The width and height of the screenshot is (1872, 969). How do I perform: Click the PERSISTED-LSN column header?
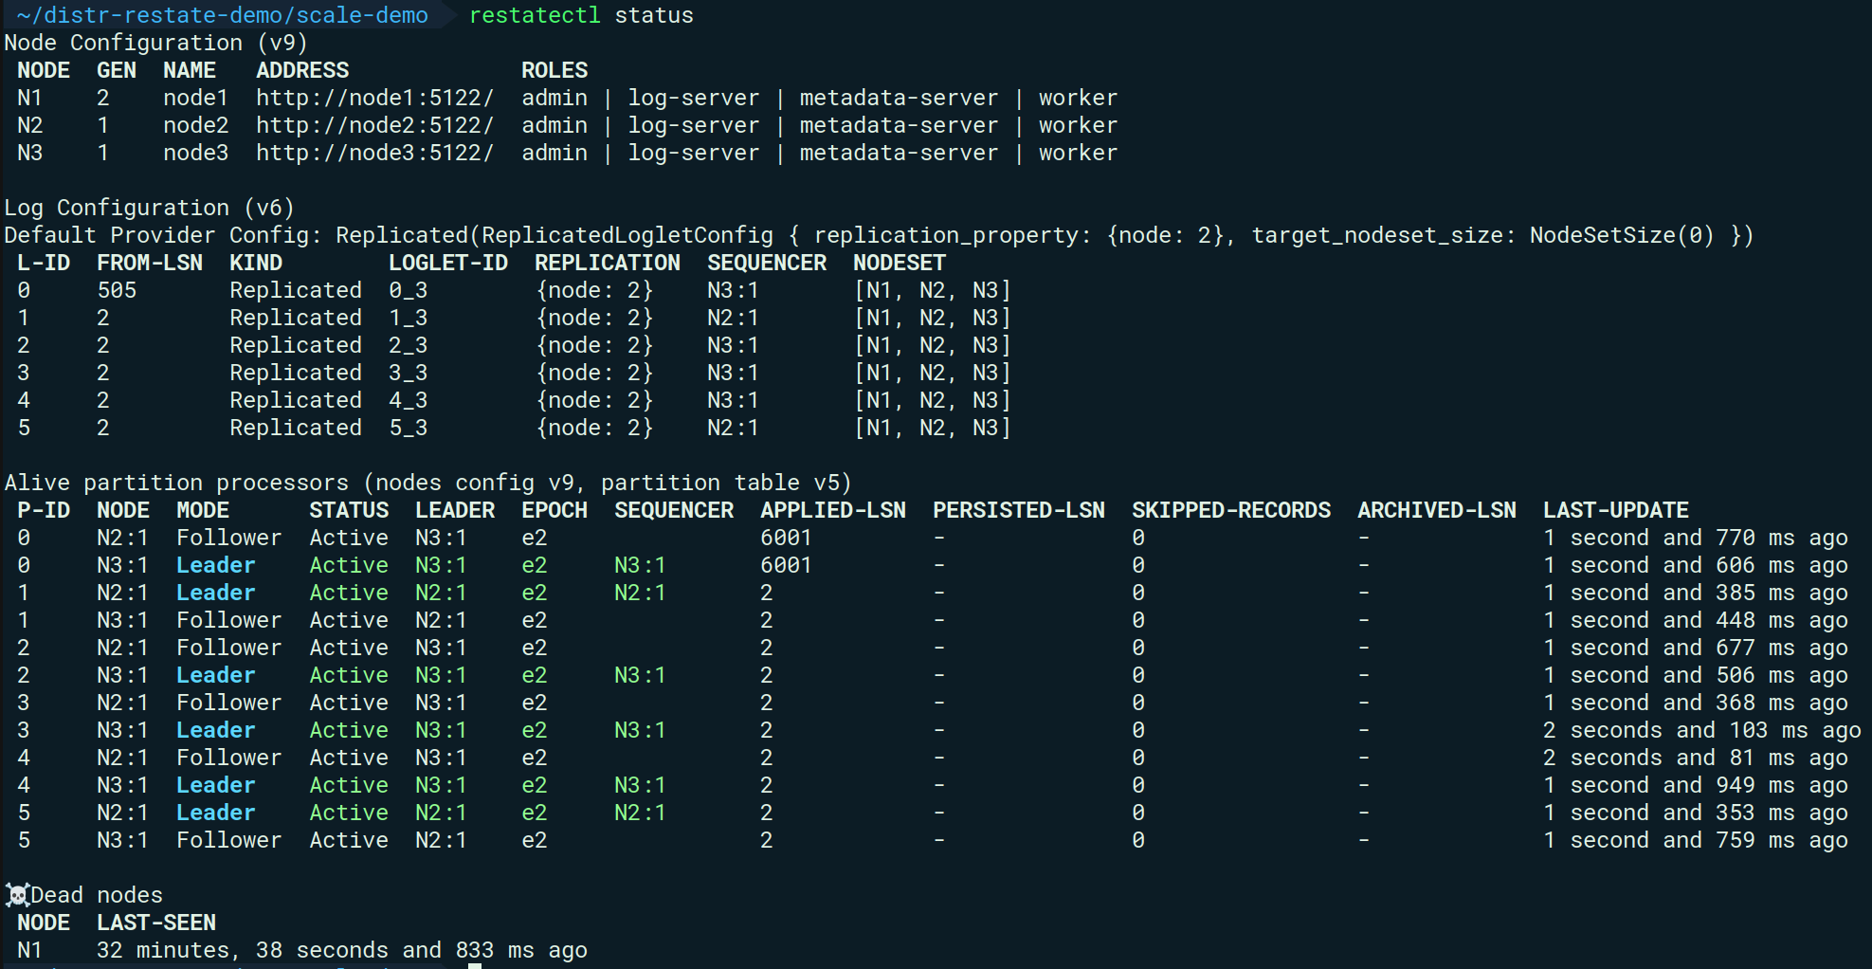(x=1018, y=510)
